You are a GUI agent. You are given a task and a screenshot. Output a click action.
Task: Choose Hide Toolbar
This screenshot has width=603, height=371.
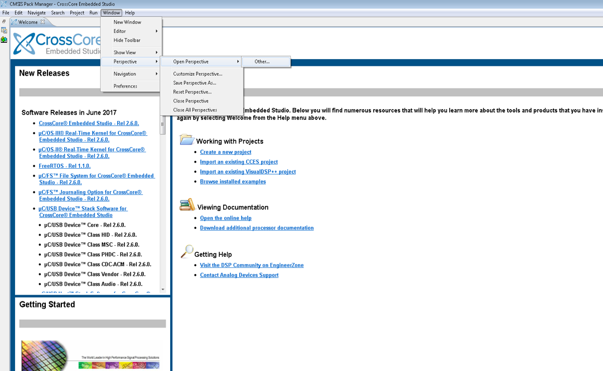[x=131, y=40]
